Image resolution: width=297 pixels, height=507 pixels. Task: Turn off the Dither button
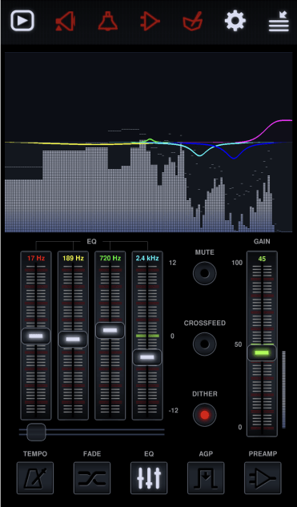click(x=205, y=415)
